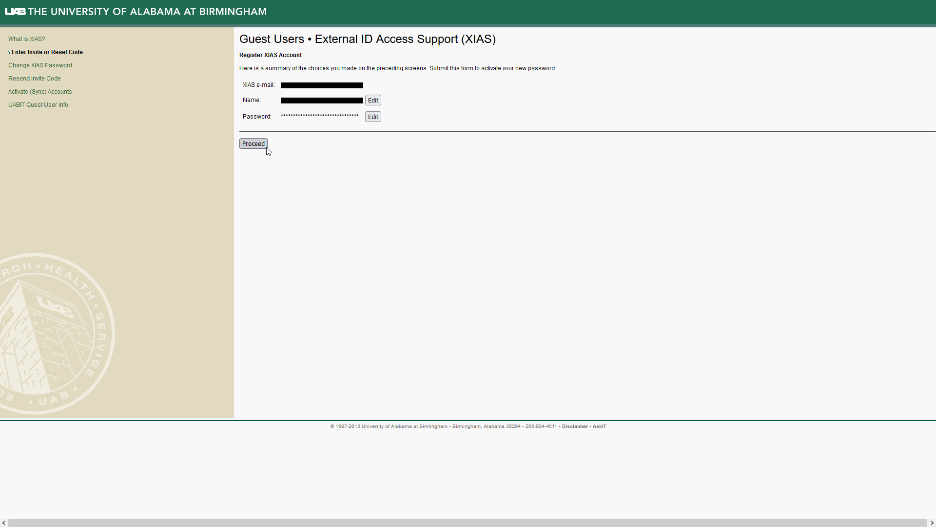The width and height of the screenshot is (936, 527).
Task: Click the Proceed button
Action: [253, 144]
